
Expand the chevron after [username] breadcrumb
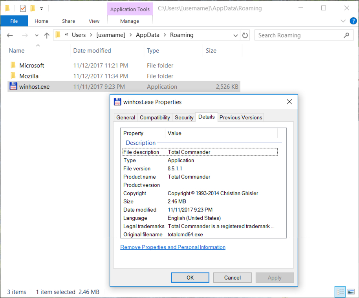pyautogui.click(x=131, y=35)
